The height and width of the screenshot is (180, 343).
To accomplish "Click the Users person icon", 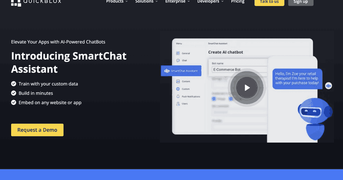I will 178,104.
